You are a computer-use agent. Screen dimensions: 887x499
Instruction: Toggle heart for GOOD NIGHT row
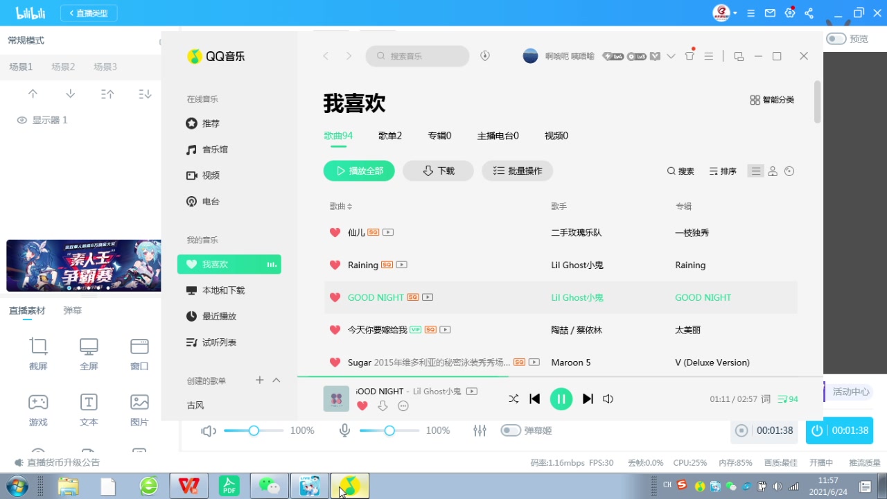[335, 297]
